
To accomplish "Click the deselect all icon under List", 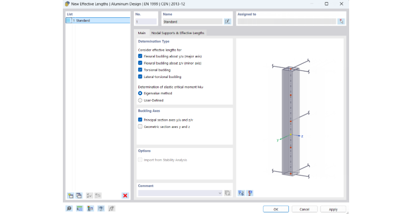I will tap(98, 196).
